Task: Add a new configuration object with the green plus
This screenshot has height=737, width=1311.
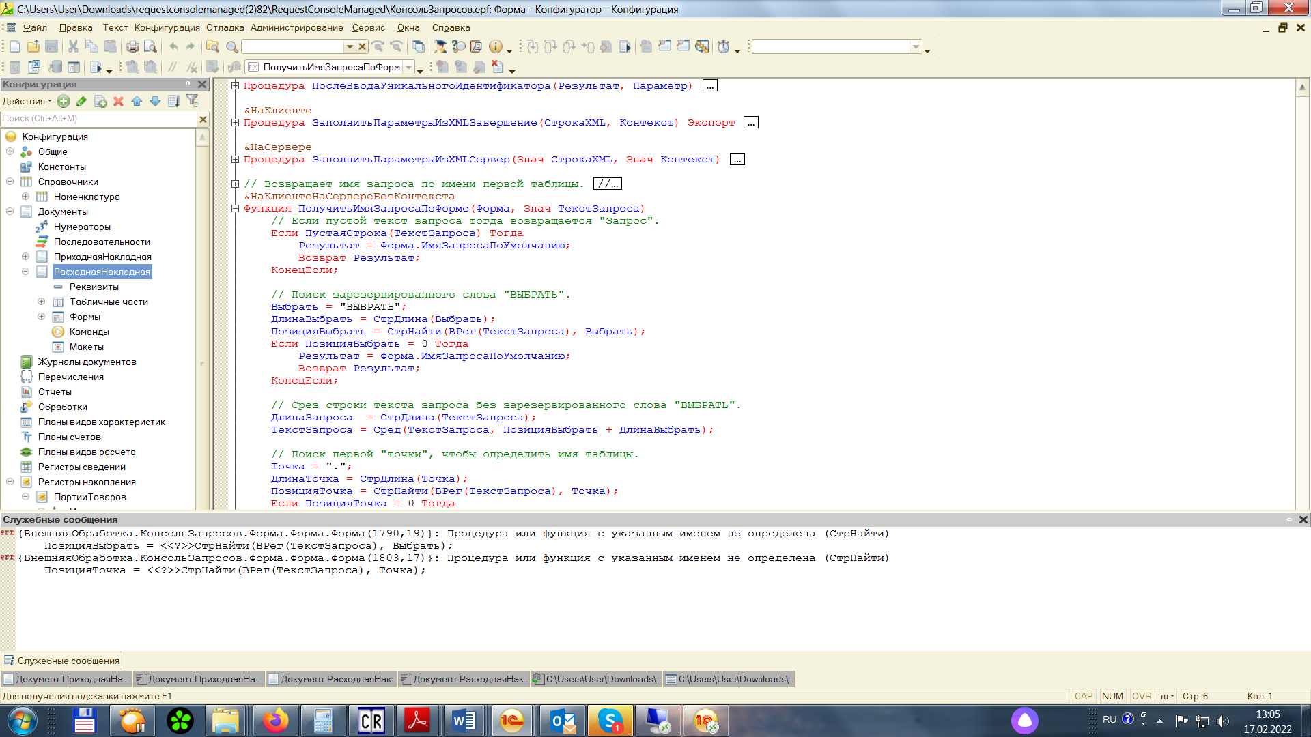Action: (x=64, y=101)
